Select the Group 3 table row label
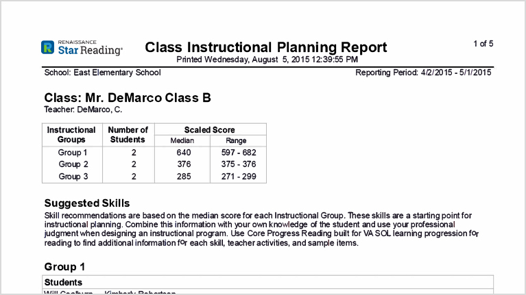 pos(73,176)
